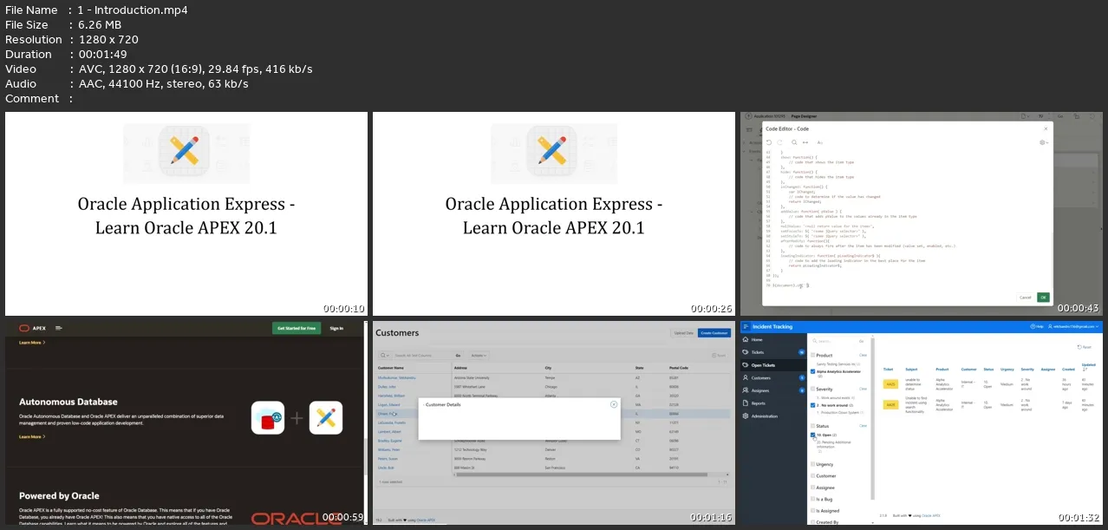This screenshot has height=530, width=1108.
Task: Click the APEX pencil-ruler icon beside database icon
Action: click(x=326, y=418)
